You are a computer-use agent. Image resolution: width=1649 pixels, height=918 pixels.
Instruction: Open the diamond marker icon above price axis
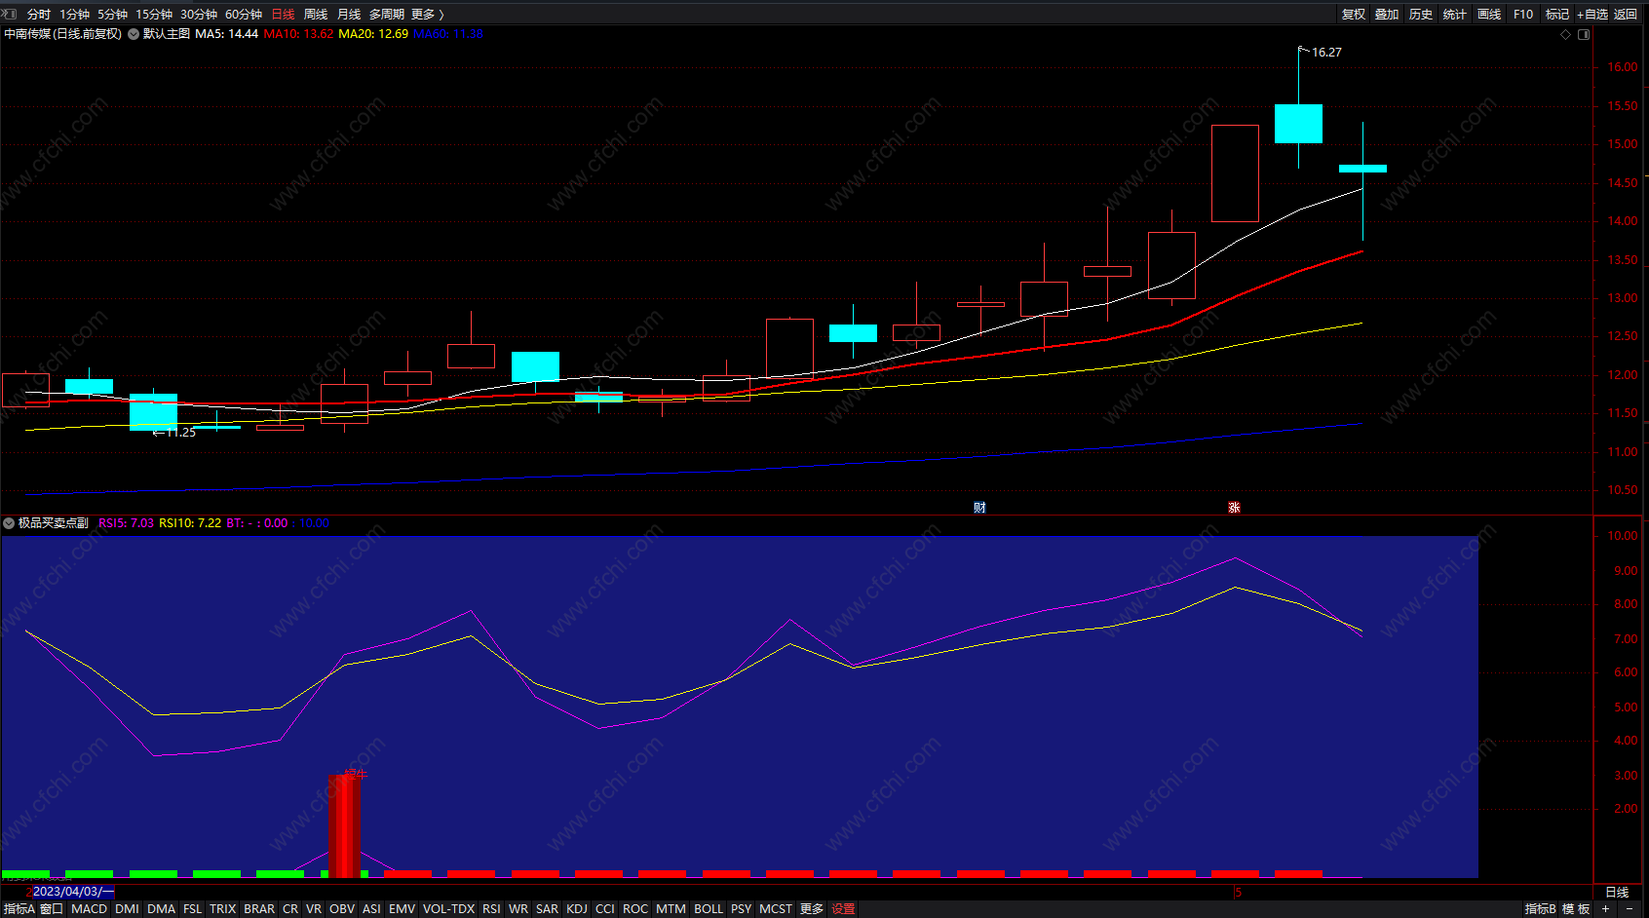pyautogui.click(x=1566, y=34)
